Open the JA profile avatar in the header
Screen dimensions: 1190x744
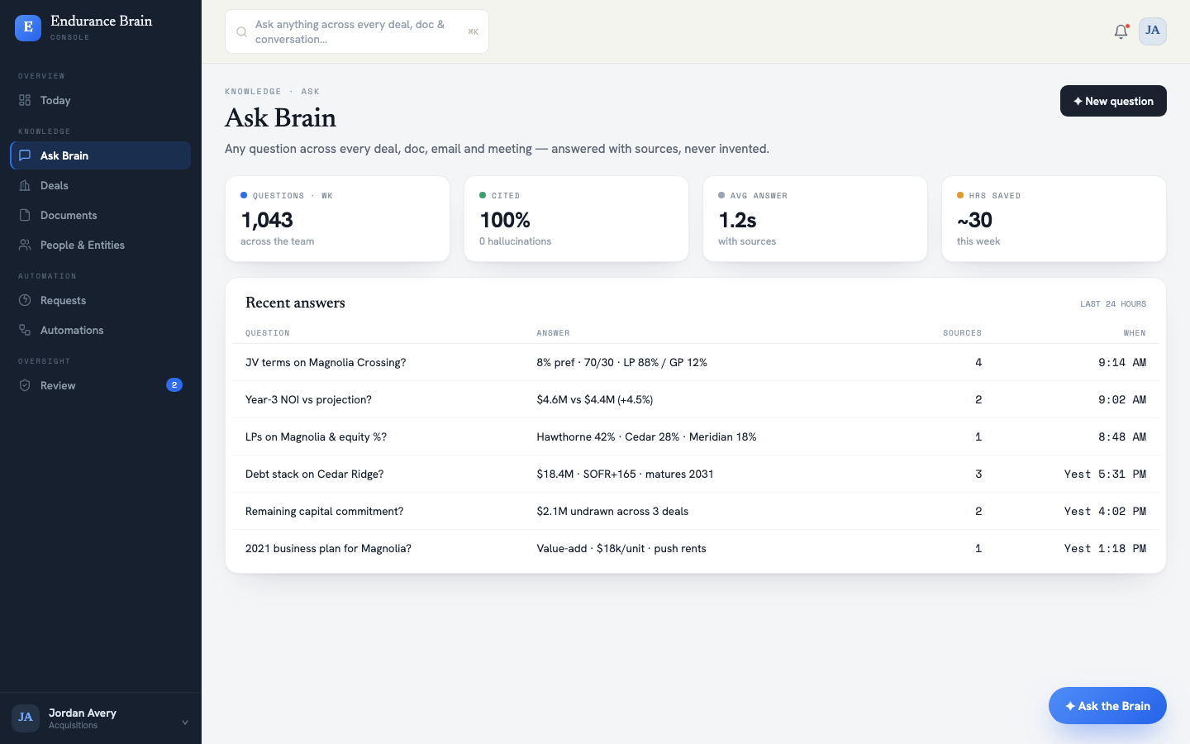(x=1153, y=31)
